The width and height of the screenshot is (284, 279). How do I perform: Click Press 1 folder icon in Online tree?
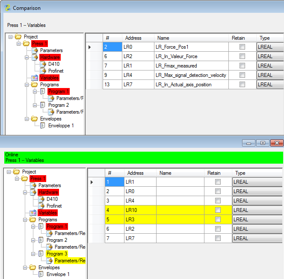(24, 179)
